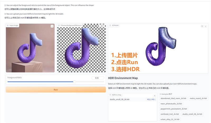The image size is (211, 123).
Task: Click the Input Image label
Action: pyautogui.click(x=12, y=25)
